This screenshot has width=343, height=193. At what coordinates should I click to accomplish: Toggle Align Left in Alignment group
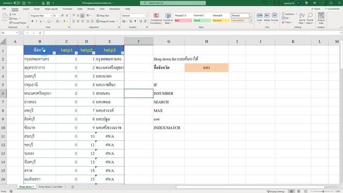coord(74,21)
